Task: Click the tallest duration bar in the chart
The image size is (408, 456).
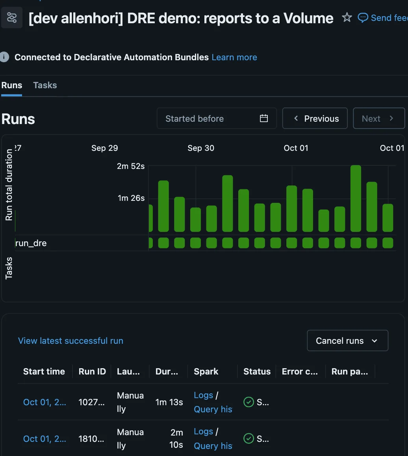Action: (x=356, y=198)
